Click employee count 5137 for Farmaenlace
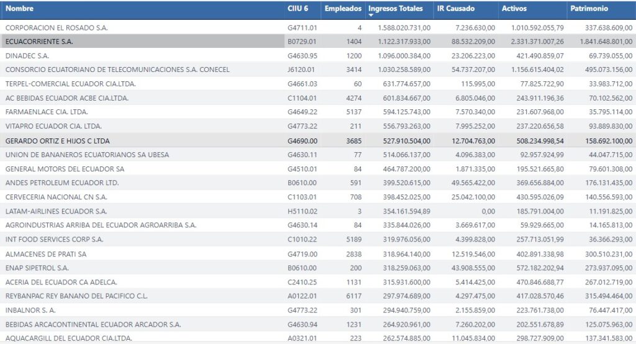This screenshot has height=344, width=636. pos(353,112)
